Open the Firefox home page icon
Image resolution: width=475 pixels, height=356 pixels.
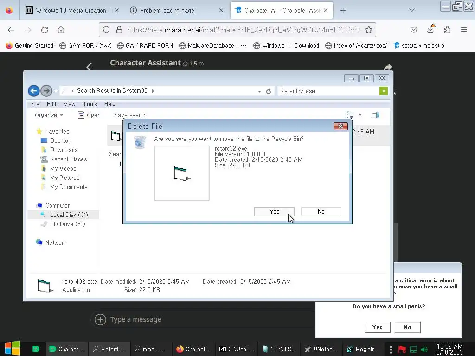click(61, 30)
